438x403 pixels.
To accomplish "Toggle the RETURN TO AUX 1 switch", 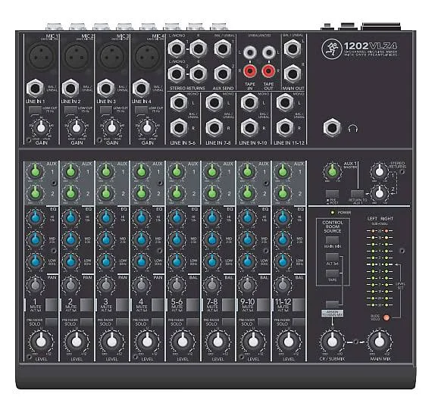I will pos(357,194).
